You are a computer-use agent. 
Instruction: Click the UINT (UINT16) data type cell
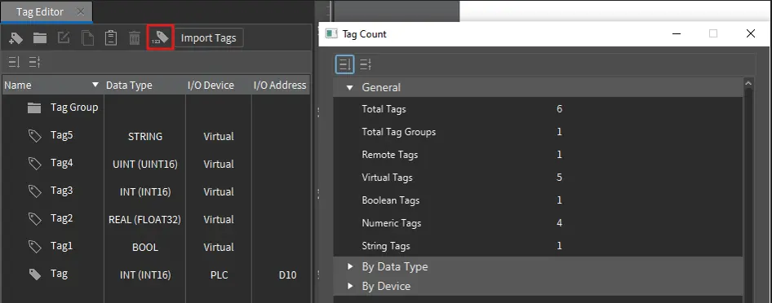[144, 165]
